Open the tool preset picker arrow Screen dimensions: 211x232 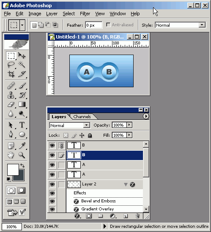[x=22, y=25]
